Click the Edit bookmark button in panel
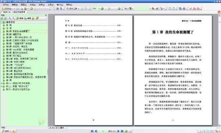 [28, 18]
